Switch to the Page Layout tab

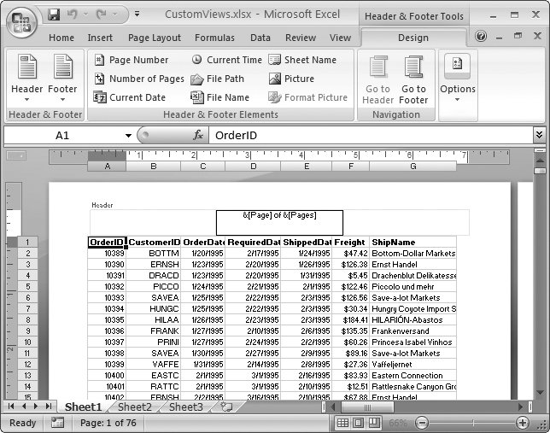coord(155,38)
